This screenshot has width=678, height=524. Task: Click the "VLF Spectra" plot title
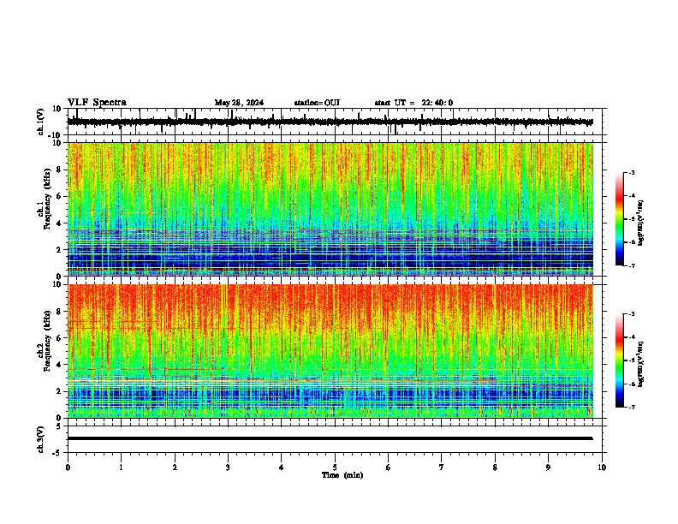click(x=97, y=103)
